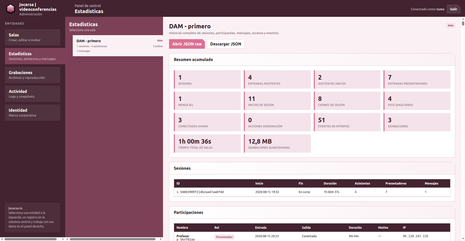Click the Inicio column header in Sesiones

(259, 184)
